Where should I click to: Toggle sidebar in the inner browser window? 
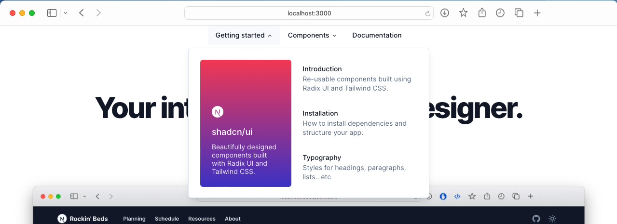(x=74, y=196)
